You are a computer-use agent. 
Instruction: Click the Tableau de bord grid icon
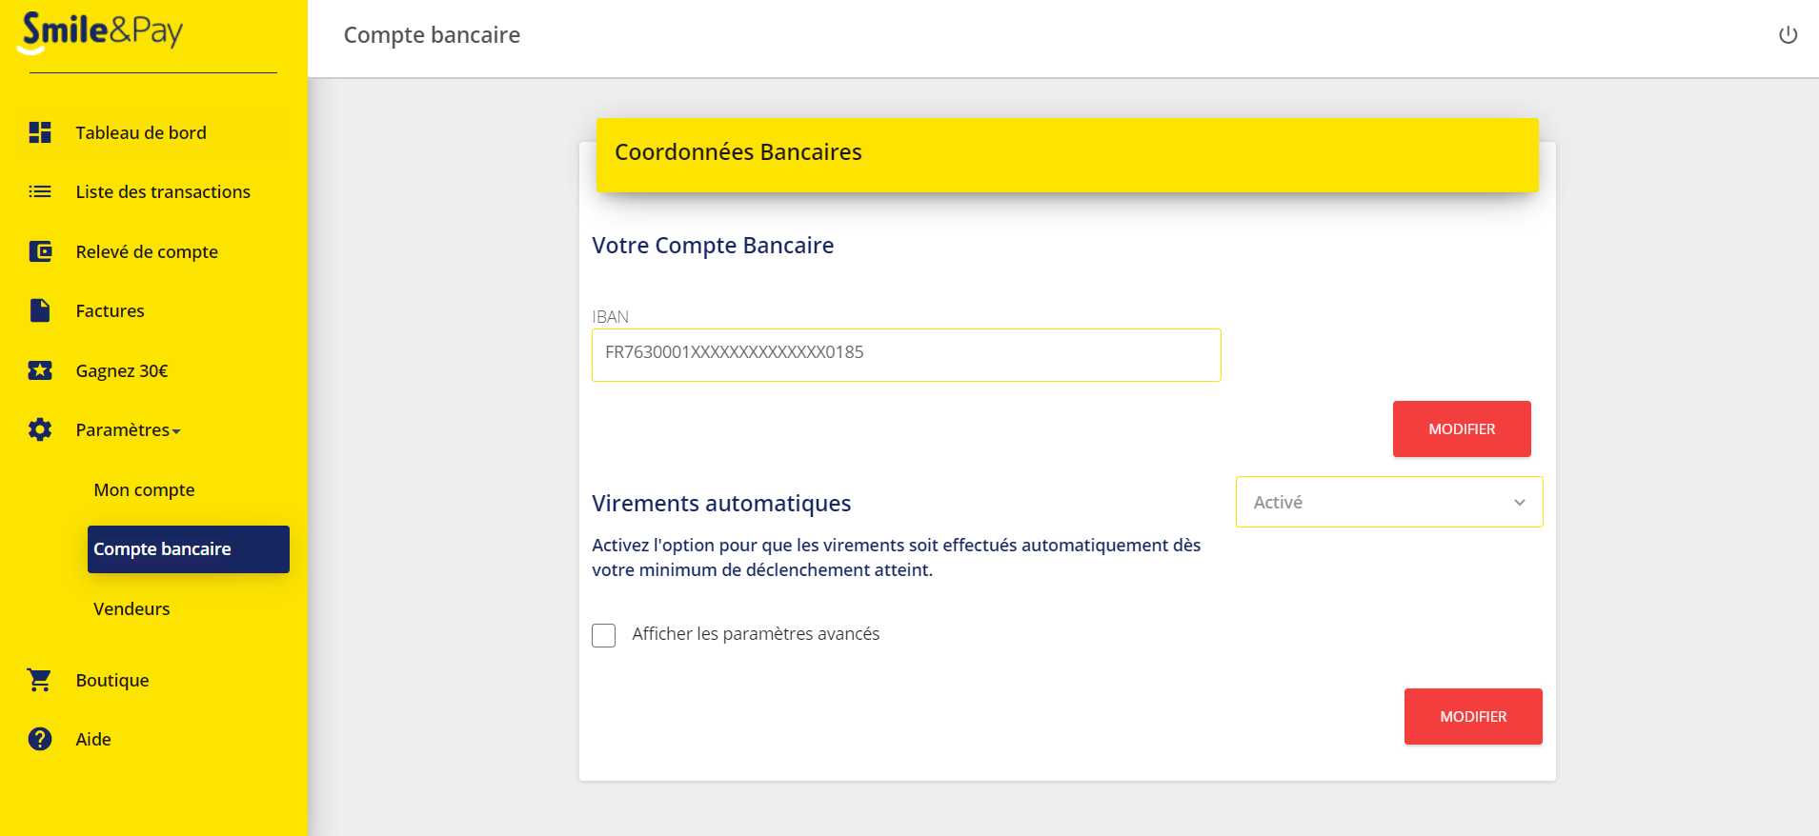(x=40, y=132)
